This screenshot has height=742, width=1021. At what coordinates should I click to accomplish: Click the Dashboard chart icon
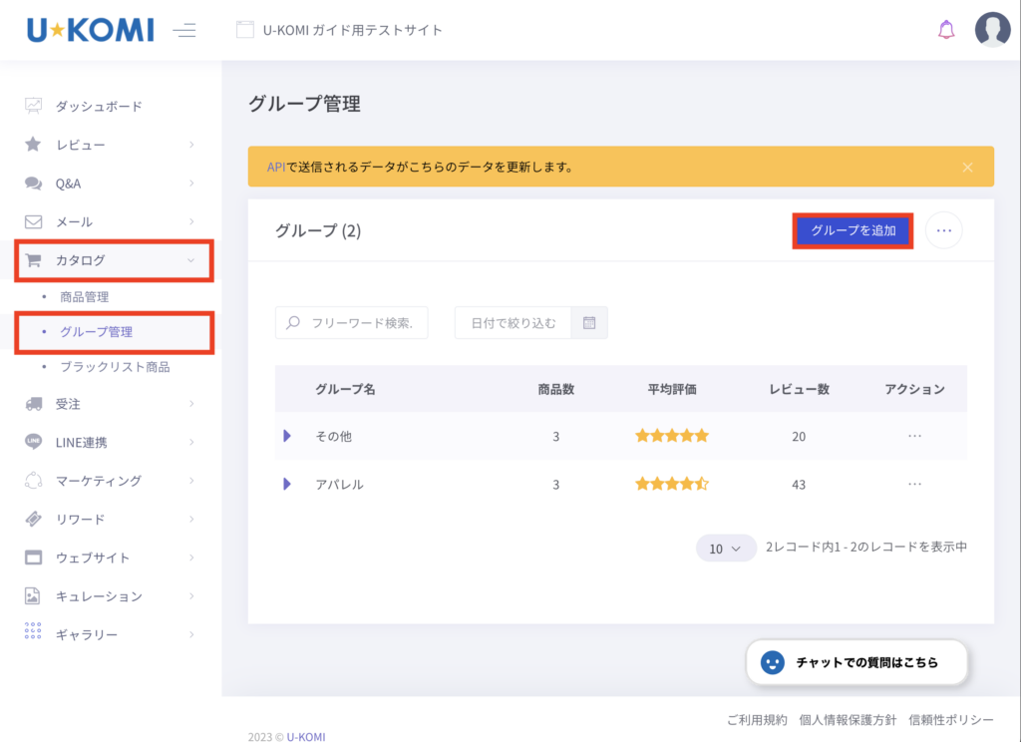tap(34, 106)
